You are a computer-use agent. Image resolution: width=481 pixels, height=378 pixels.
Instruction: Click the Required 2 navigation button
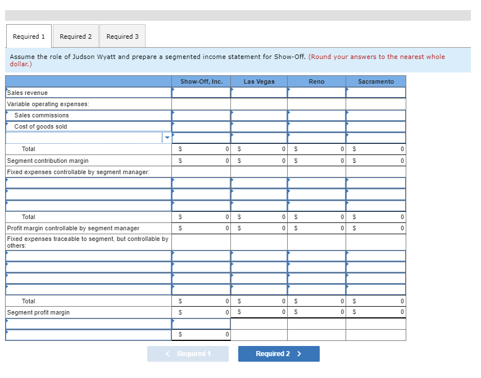click(x=279, y=353)
